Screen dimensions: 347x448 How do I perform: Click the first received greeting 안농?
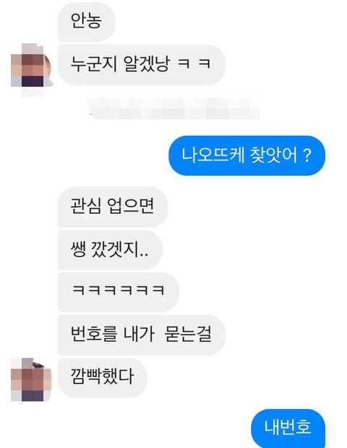[x=86, y=22]
